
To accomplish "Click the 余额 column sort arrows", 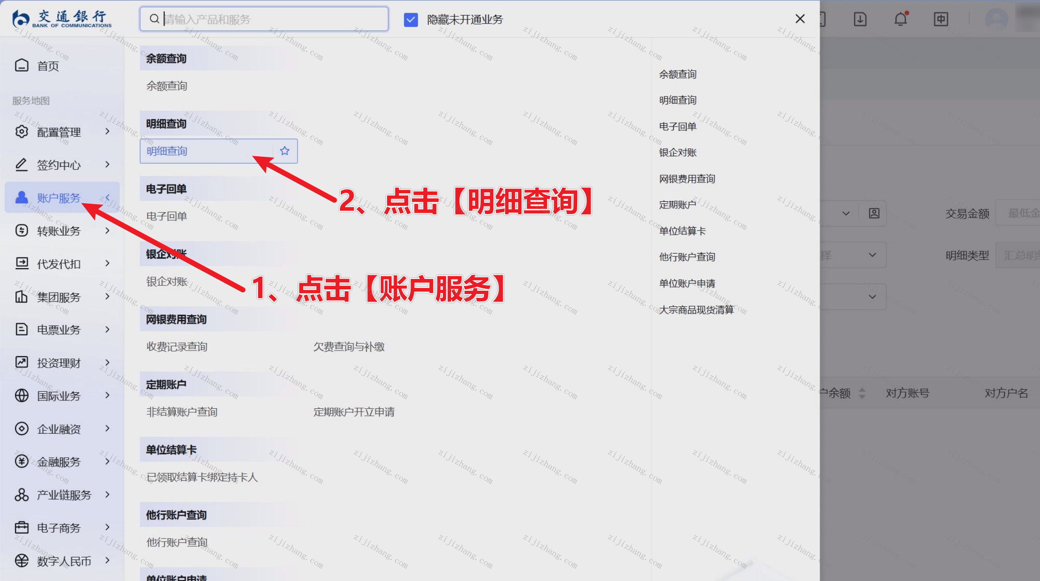I will coord(862,393).
